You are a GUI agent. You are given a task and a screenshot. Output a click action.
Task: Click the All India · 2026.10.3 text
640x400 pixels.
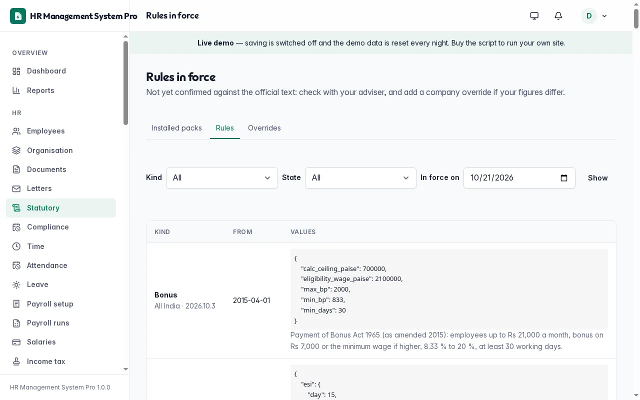tap(185, 306)
